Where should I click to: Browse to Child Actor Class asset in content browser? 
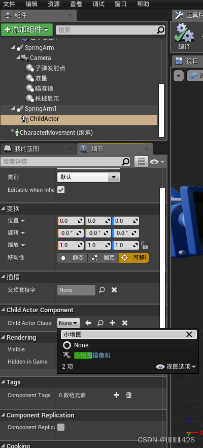100,323
